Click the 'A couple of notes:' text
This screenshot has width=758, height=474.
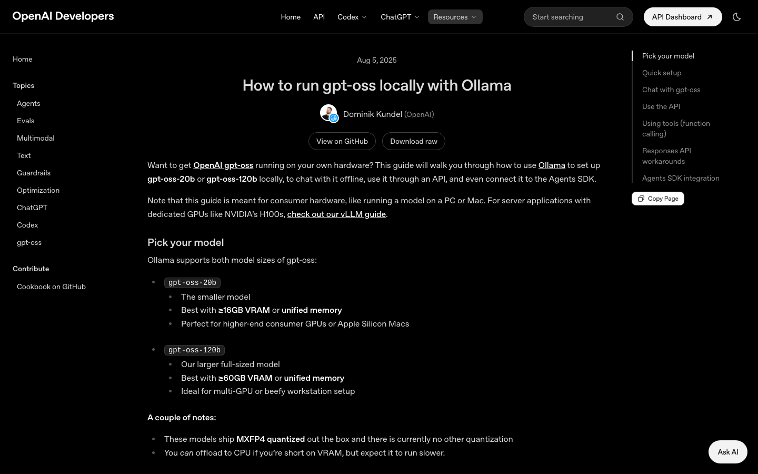[182, 417]
